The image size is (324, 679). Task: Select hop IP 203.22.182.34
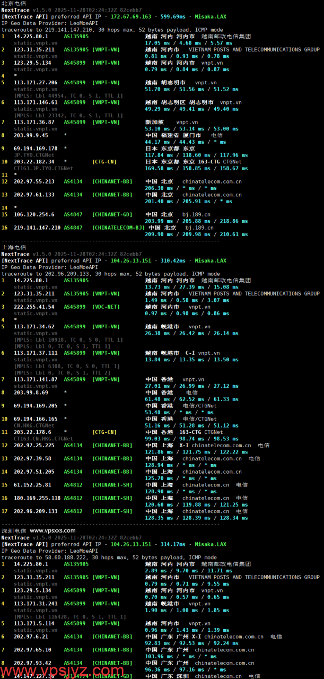(x=34, y=162)
